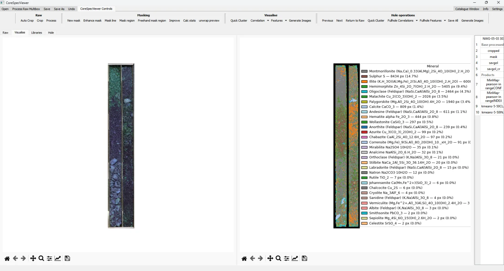This screenshot has width=504, height=271.
Task: Click the Montmorillonite grey legend swatch
Action: click(x=364, y=71)
